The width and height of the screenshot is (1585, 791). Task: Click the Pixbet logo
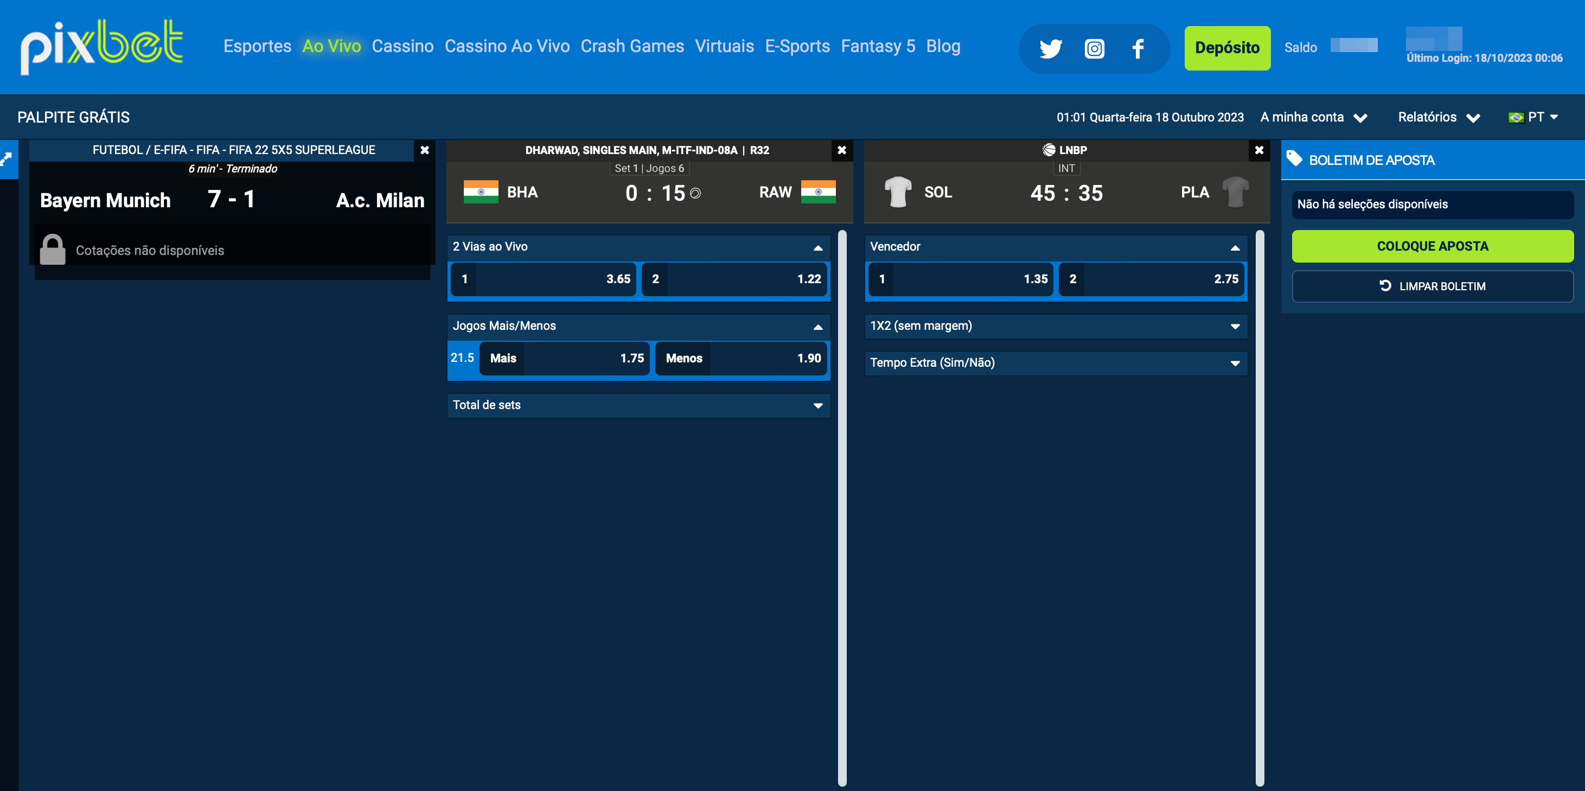101,47
